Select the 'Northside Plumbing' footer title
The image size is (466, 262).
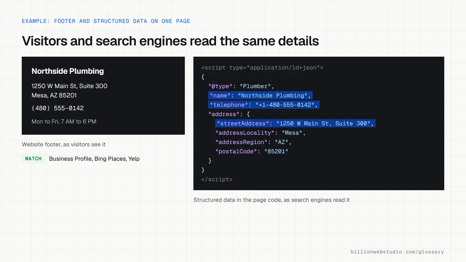(68, 71)
